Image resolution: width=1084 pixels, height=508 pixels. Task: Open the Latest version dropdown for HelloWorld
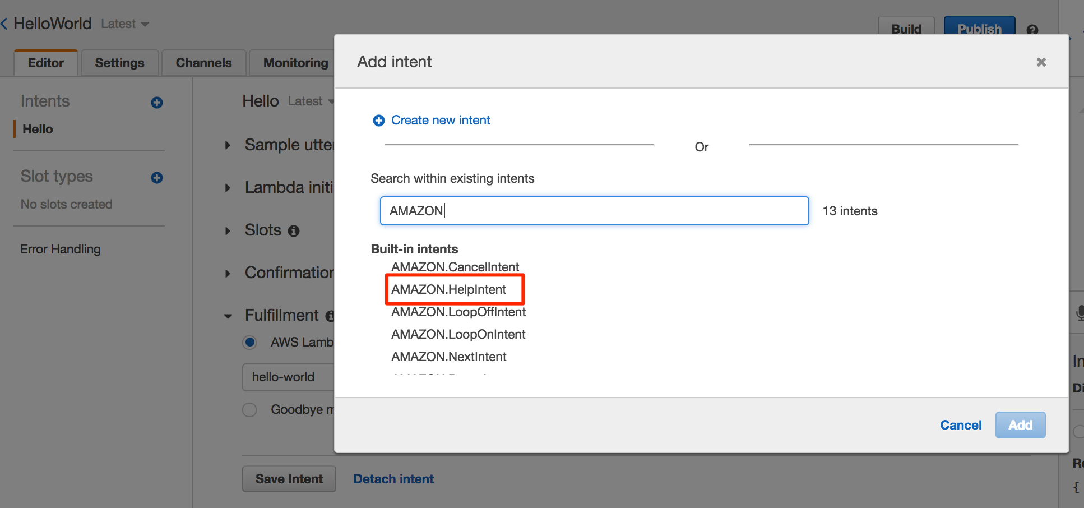pos(125,24)
